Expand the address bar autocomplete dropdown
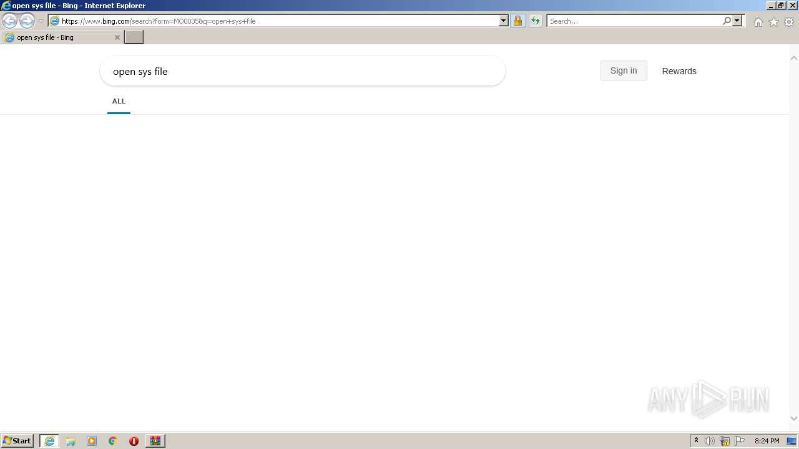The height and width of the screenshot is (449, 799). pyautogui.click(x=504, y=21)
